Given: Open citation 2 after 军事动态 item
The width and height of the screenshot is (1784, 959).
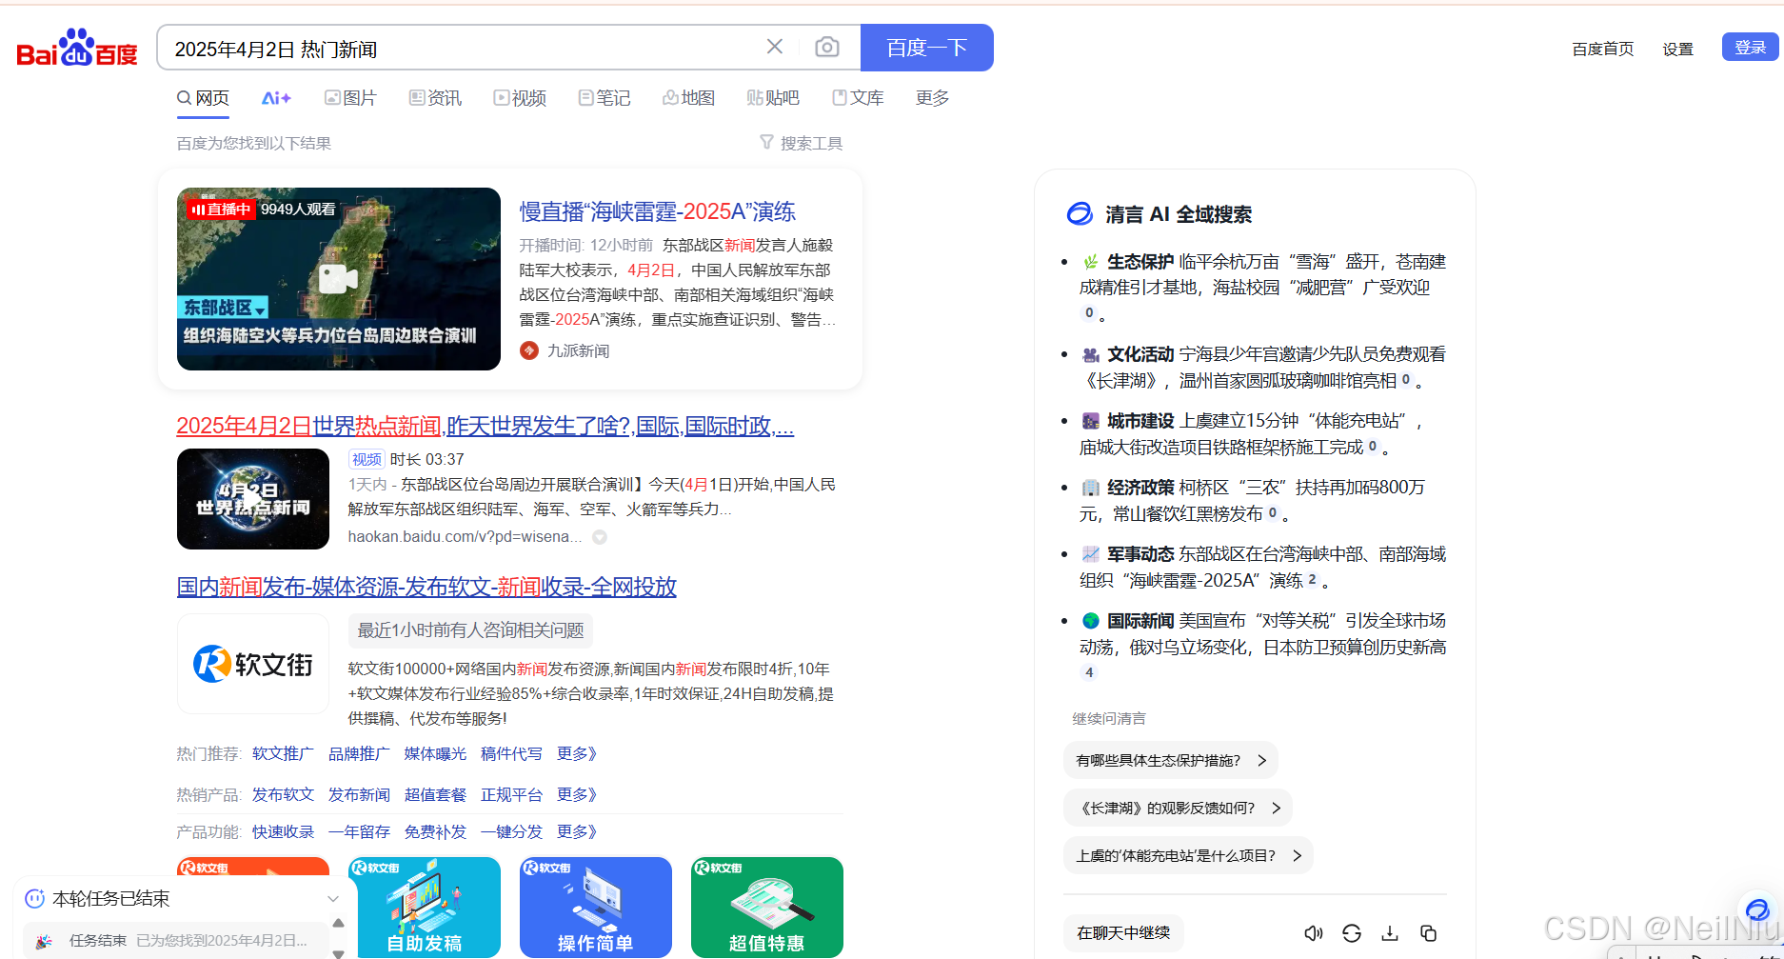Looking at the screenshot, I should [1312, 579].
